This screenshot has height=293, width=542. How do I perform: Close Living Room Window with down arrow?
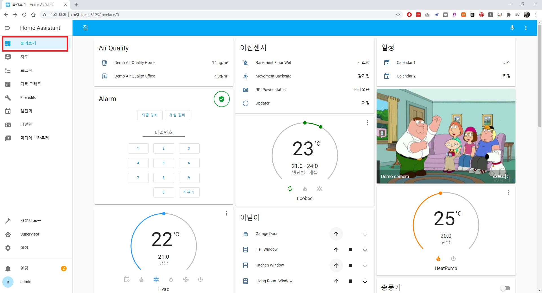click(365, 281)
